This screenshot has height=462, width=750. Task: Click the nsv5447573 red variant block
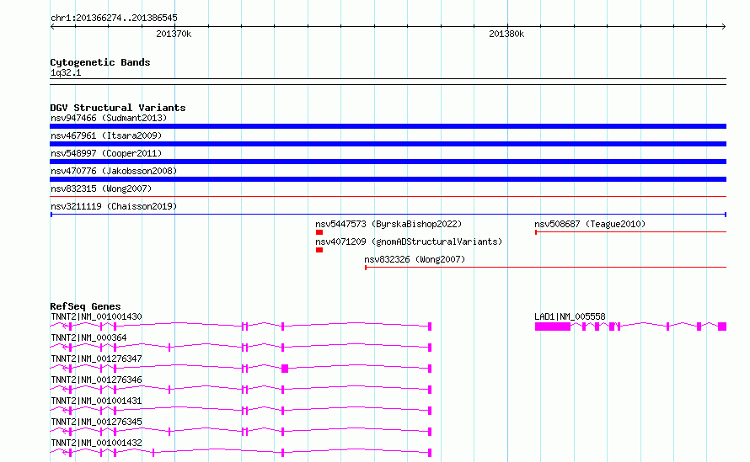[319, 232]
